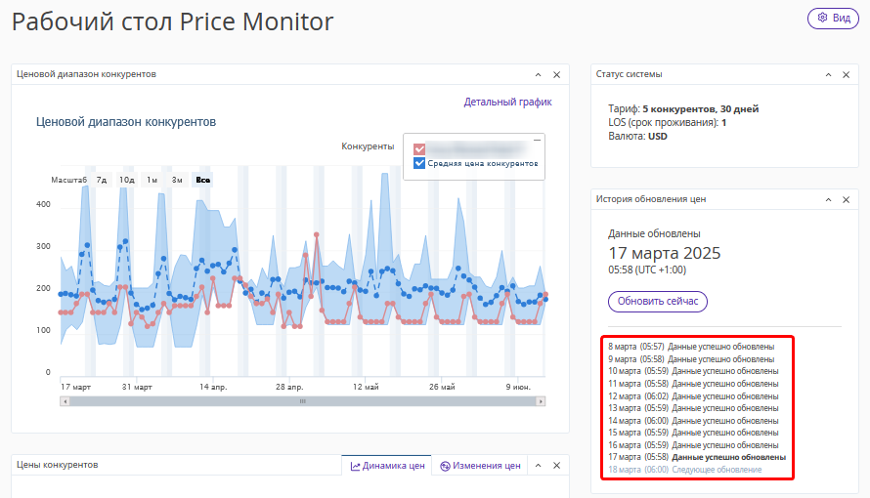Viewport: 870px width, 498px height.
Task: Uncheck the red competitor hotel checkbox
Action: click(x=419, y=149)
